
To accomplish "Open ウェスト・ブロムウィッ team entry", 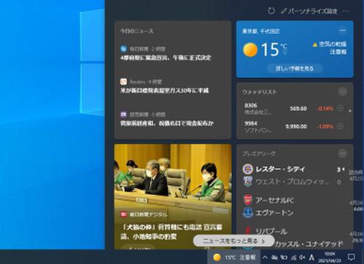I will [x=293, y=182].
